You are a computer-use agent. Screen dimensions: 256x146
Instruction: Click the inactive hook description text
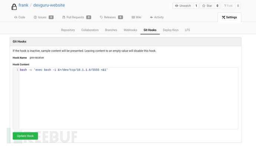pos(85,51)
